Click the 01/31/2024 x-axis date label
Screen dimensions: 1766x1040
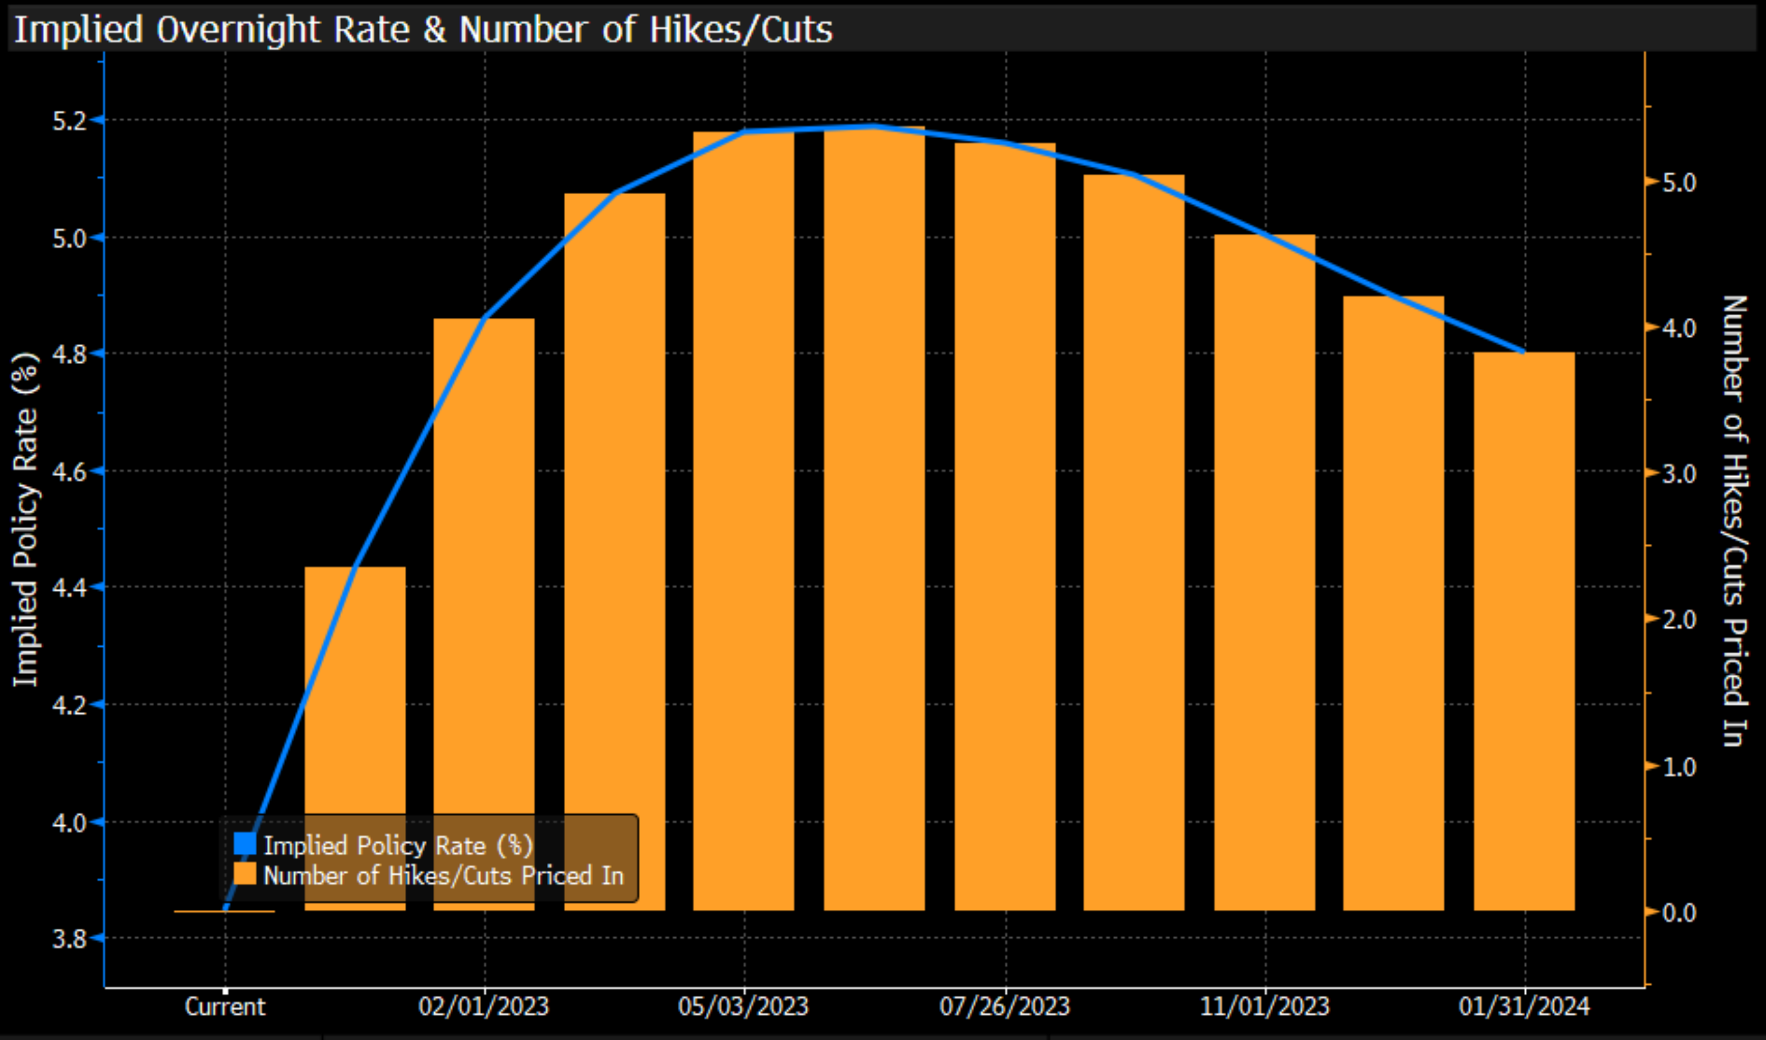point(1524,1007)
